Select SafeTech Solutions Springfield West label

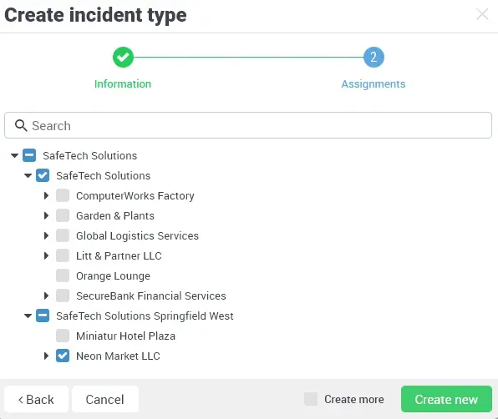pos(145,316)
